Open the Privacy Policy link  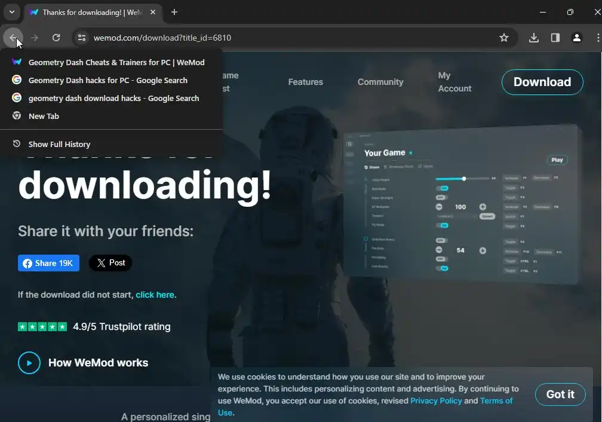point(436,400)
